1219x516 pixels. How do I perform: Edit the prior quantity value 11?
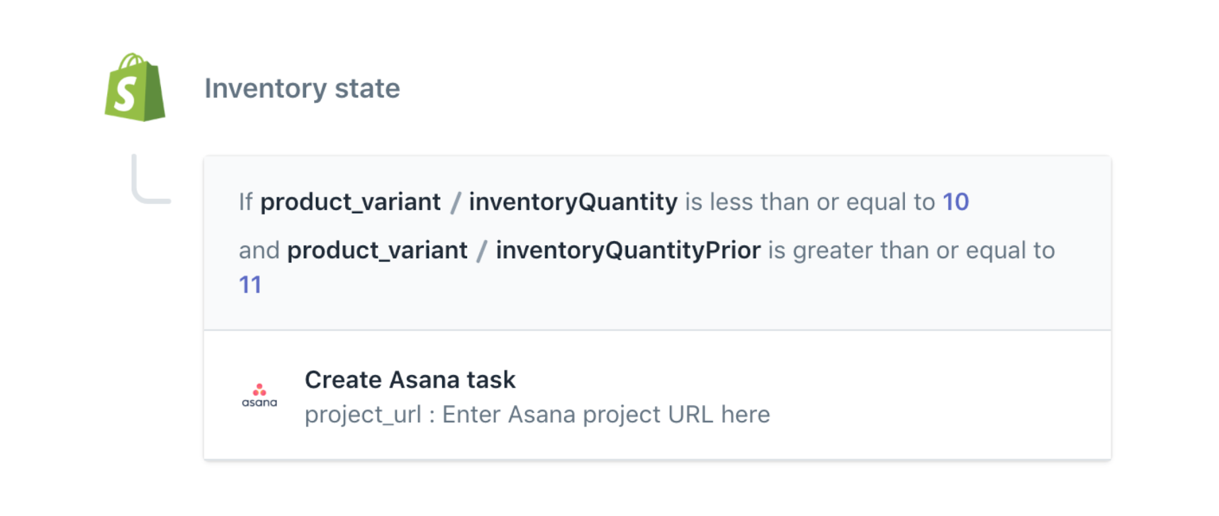[250, 285]
